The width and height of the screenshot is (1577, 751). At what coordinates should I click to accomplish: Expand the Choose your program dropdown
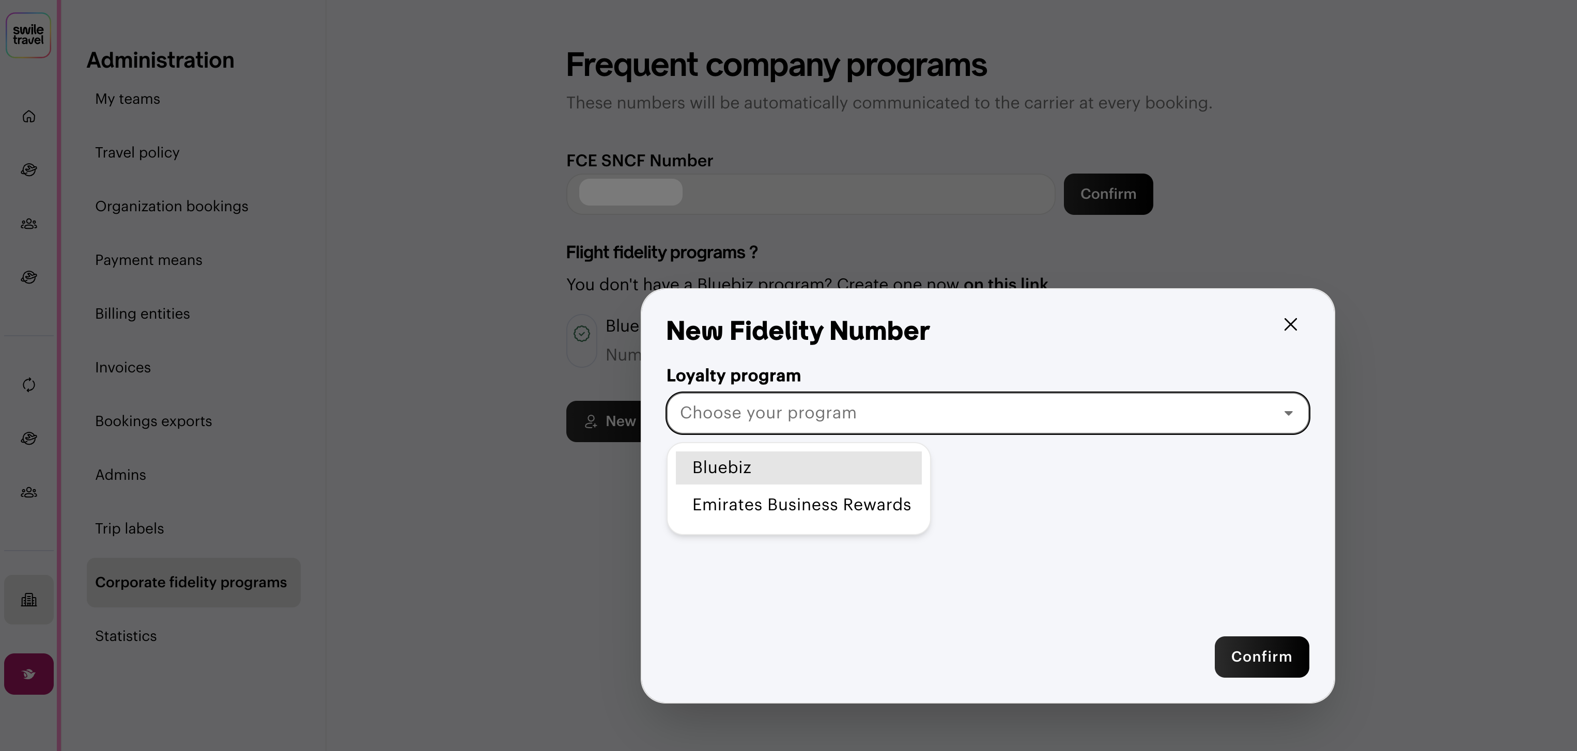tap(987, 413)
